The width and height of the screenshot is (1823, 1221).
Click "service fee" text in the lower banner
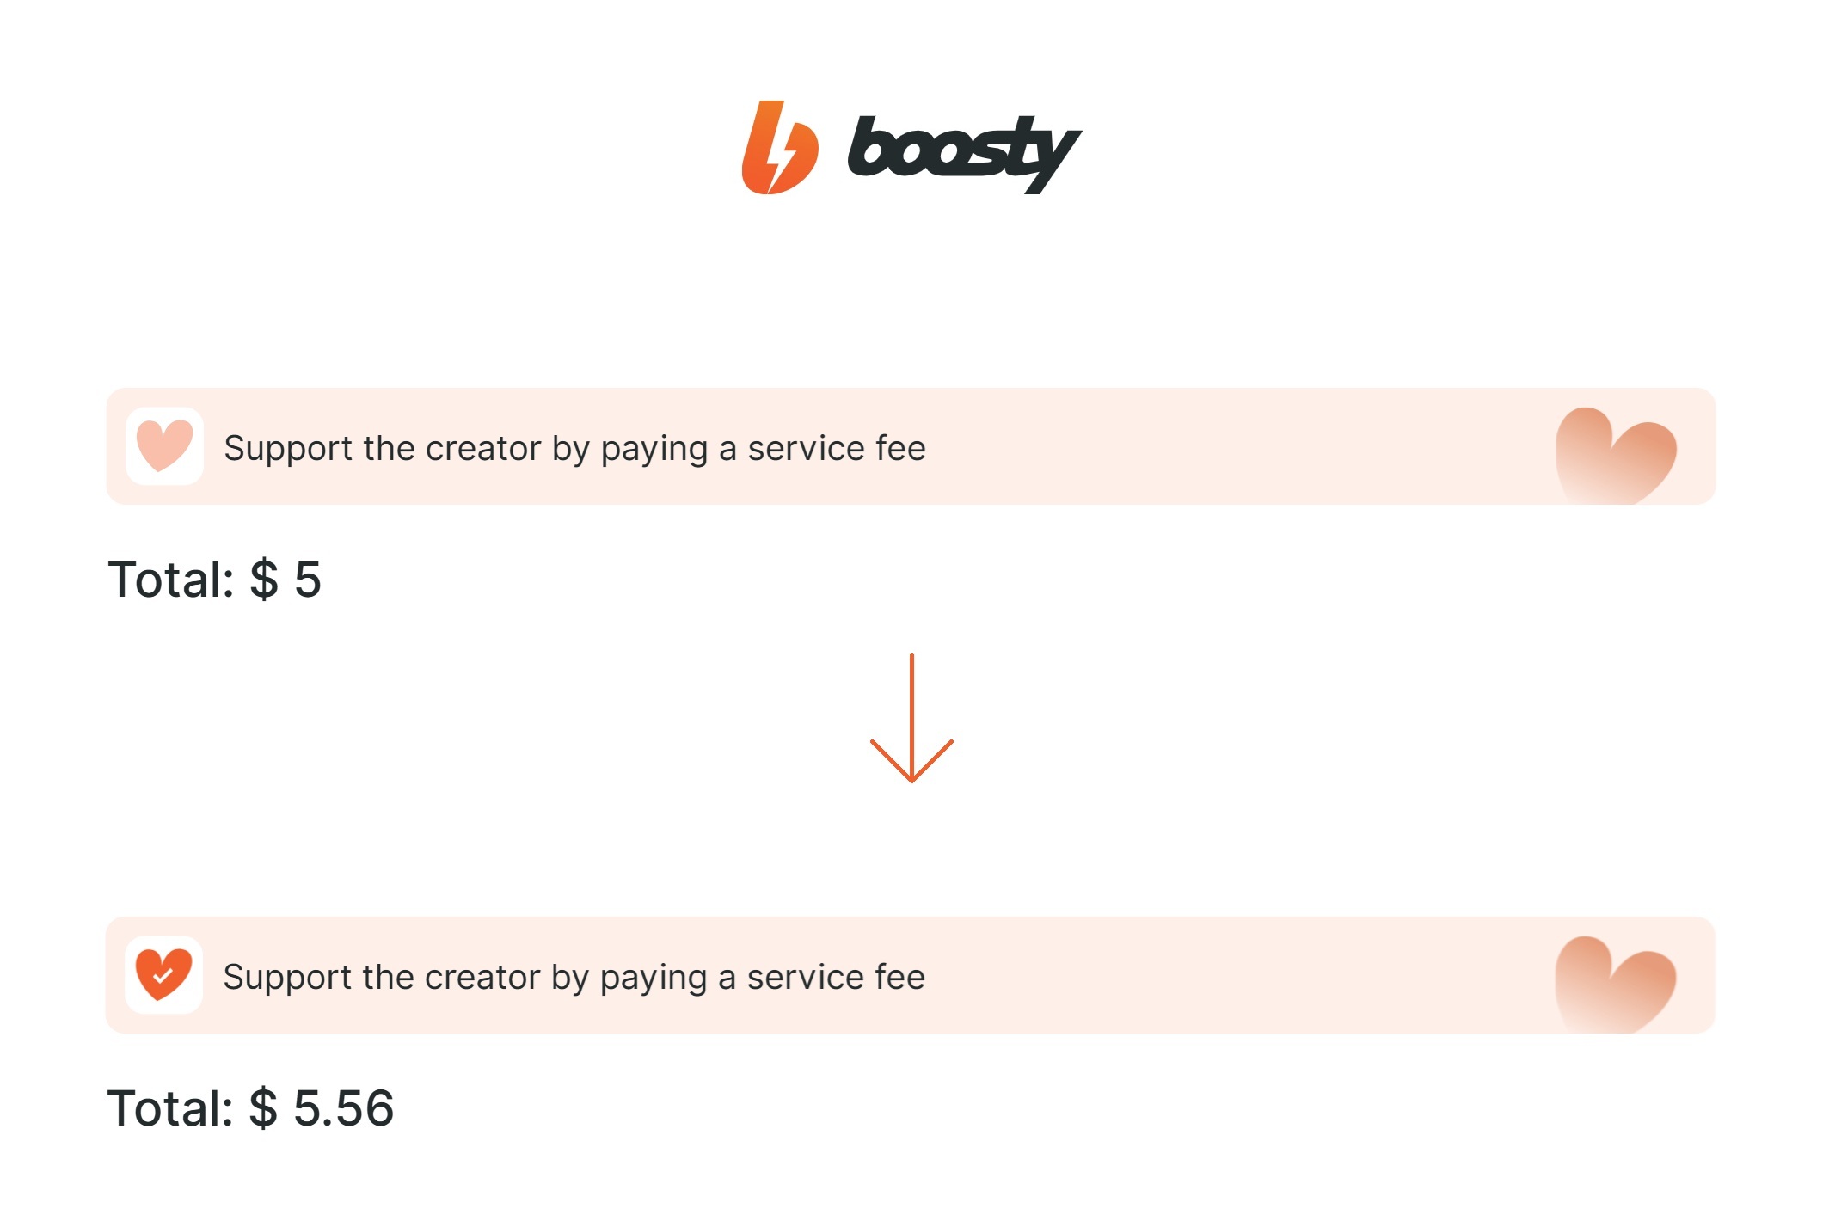click(836, 978)
